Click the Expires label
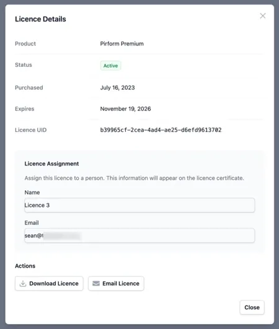Screen dimensions: 279x329 (x=25, y=108)
